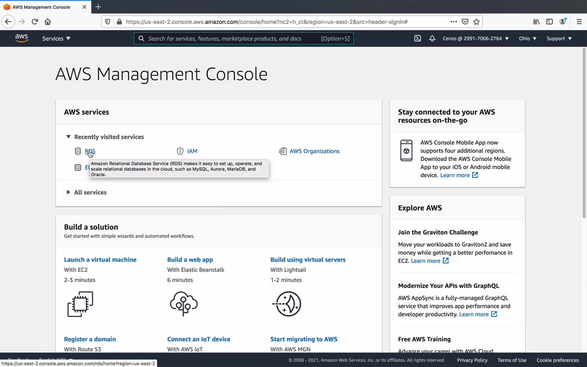This screenshot has height=367, width=587.
Task: Reload the current page
Action: pyautogui.click(x=35, y=22)
